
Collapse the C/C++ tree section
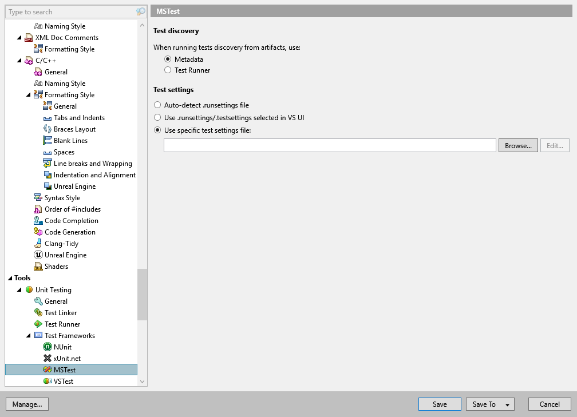19,60
